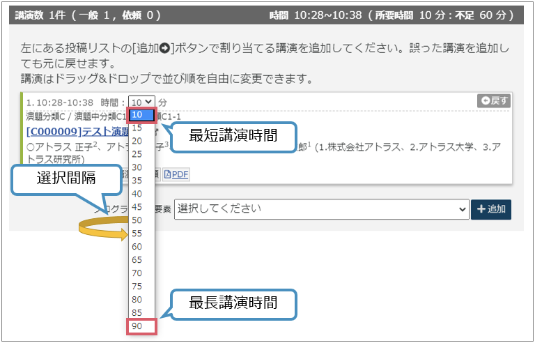Select 30 minutes in the duration list
Image resolution: width=535 pixels, height=343 pixels.
tap(141, 167)
